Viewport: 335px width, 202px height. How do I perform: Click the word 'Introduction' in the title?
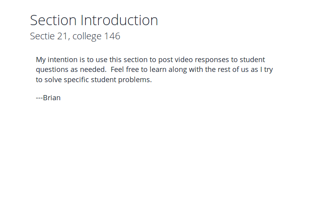(x=119, y=20)
